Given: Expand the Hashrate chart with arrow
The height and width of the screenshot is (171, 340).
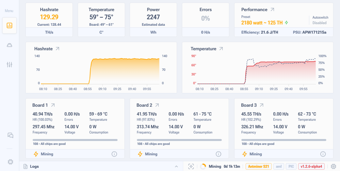Looking at the screenshot, I should coord(57,49).
